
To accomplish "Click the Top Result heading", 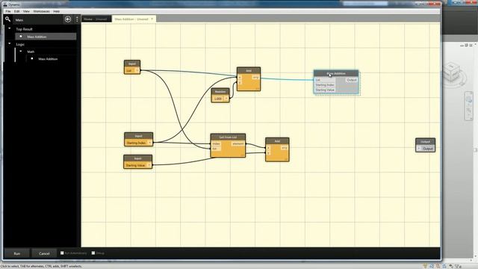I will tap(24, 29).
